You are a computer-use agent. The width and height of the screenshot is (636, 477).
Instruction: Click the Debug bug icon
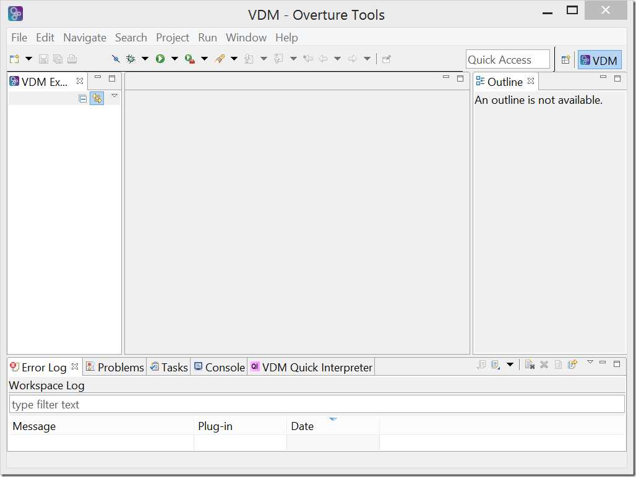click(x=131, y=59)
